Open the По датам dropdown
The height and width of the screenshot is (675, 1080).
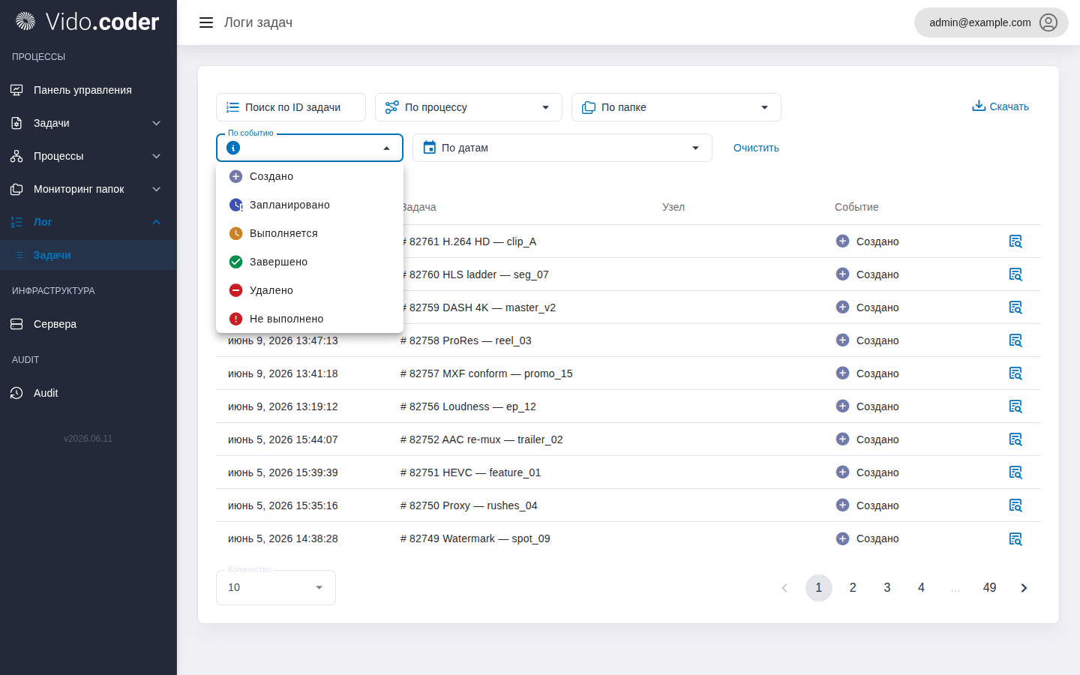pyautogui.click(x=562, y=148)
